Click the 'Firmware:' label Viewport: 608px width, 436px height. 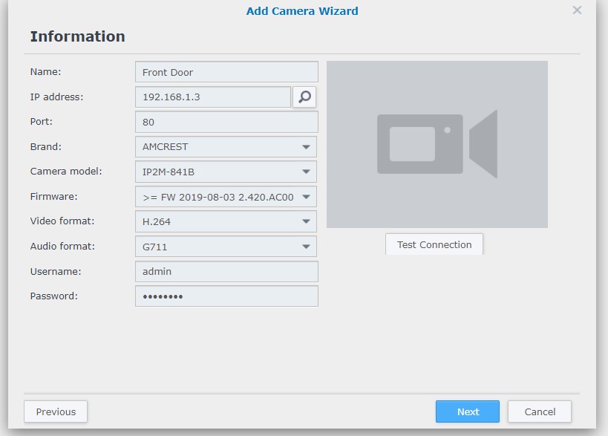click(54, 196)
